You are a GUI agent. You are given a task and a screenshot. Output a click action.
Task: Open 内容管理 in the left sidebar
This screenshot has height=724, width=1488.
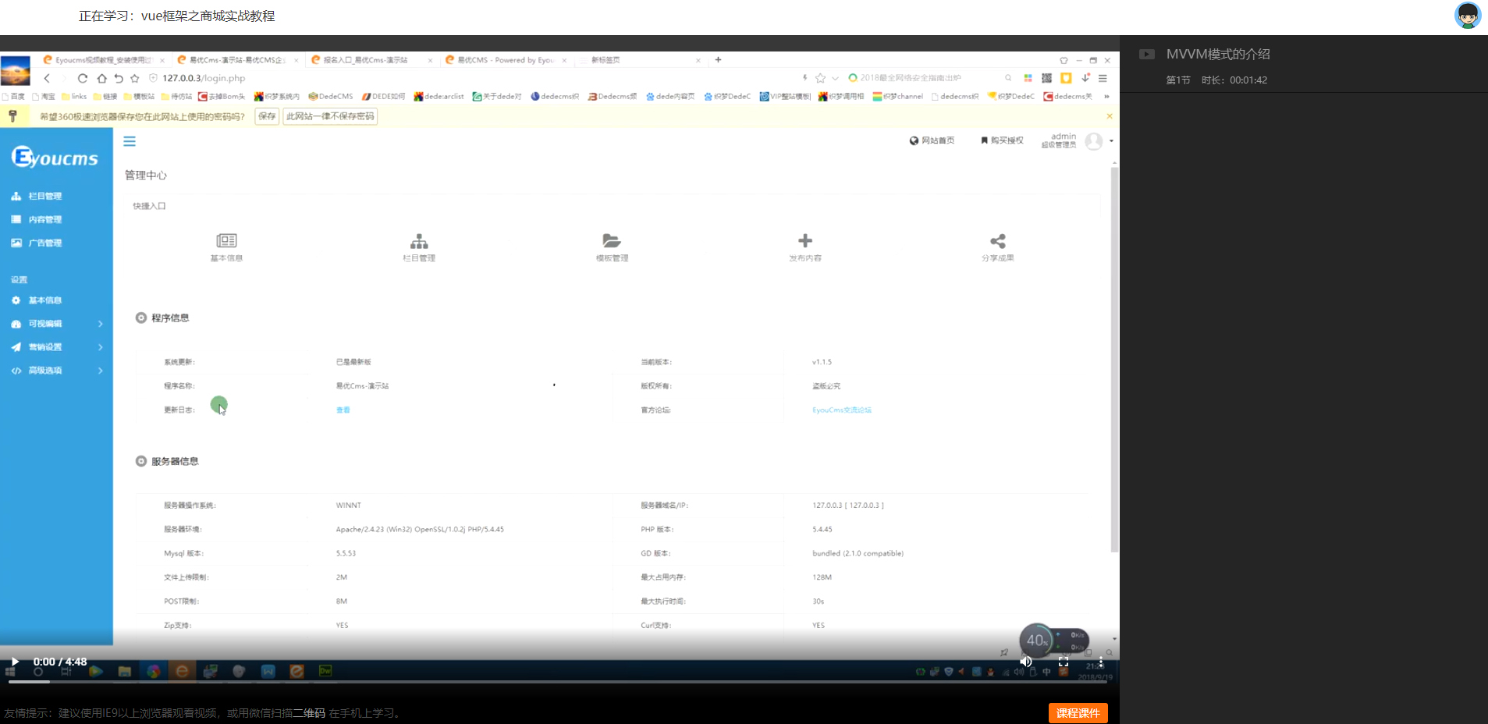point(44,220)
